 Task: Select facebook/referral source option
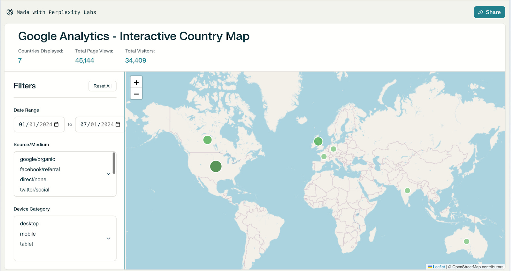(40, 169)
